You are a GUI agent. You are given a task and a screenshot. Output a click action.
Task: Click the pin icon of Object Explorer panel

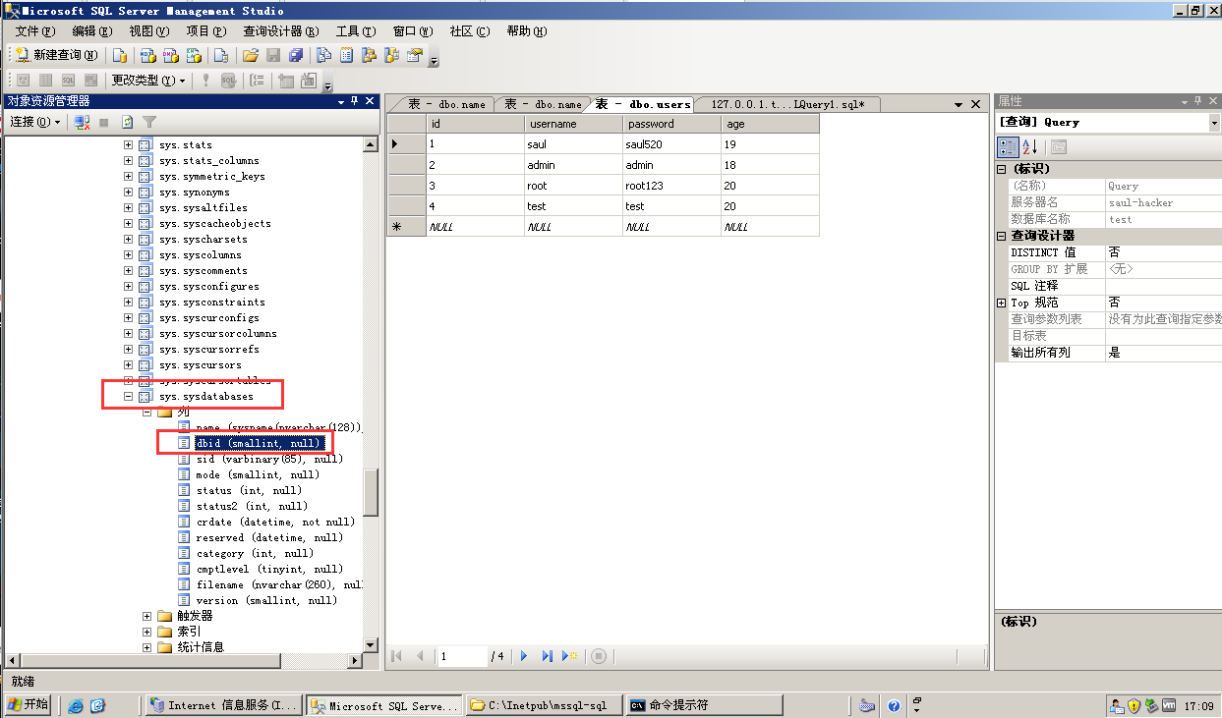tap(355, 101)
